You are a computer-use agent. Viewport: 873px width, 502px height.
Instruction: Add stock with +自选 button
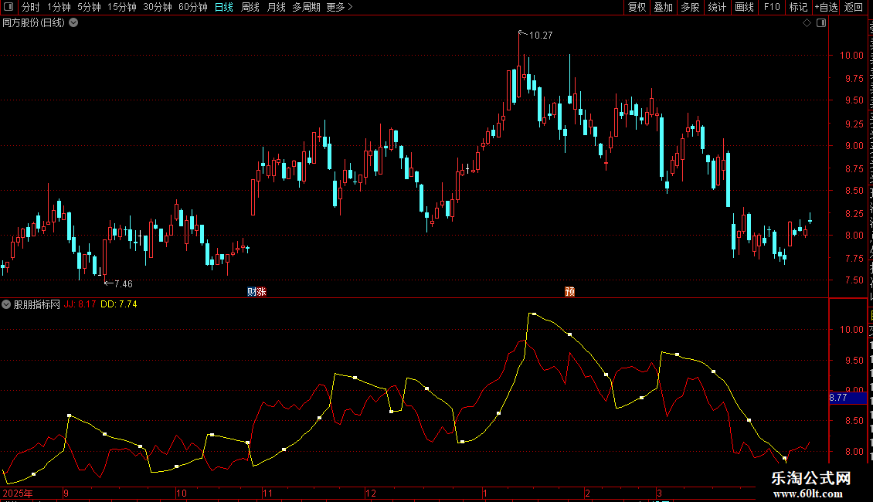pyautogui.click(x=826, y=7)
